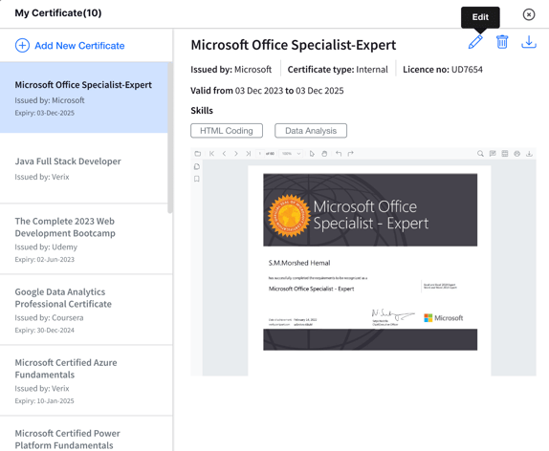Click 'Issued by: Coursera' text
Viewport: 549px width, 451px height.
click(49, 317)
